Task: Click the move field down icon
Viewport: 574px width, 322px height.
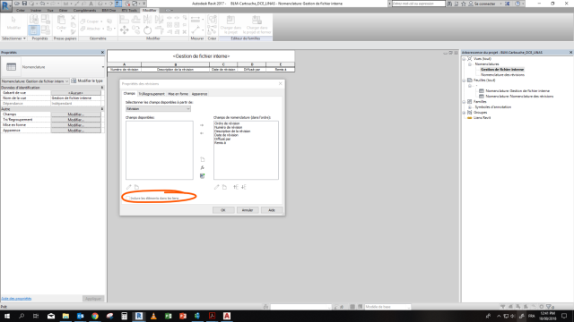Action: [244, 187]
